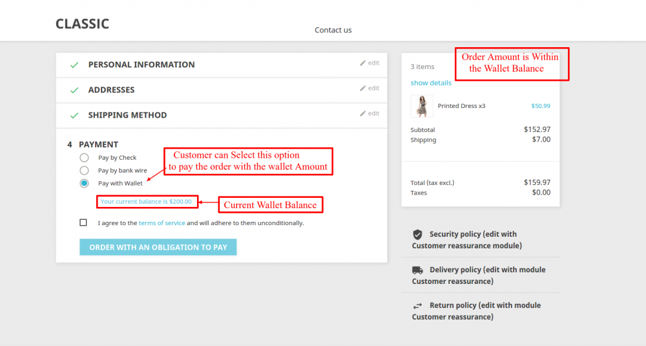Select the Pay by Check radio button
Screen dimensions: 646x346
click(84, 158)
